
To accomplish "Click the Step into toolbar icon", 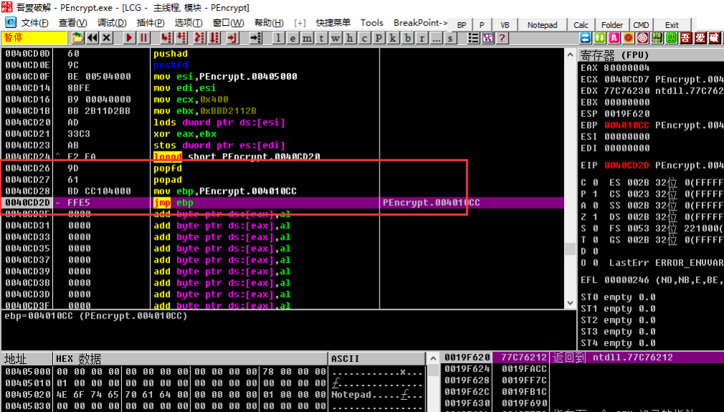I will coord(166,38).
